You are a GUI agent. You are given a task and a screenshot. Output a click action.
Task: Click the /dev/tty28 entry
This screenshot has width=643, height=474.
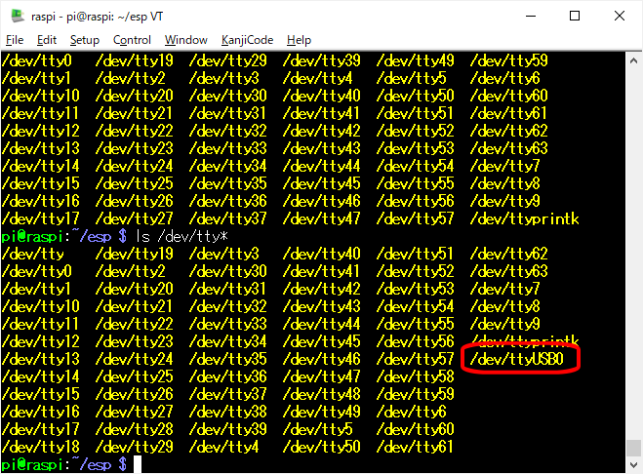(134, 429)
